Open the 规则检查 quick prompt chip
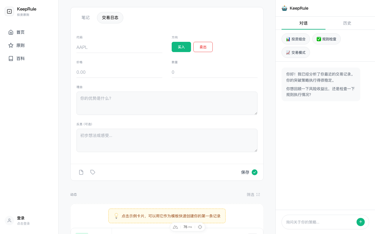 [326, 39]
